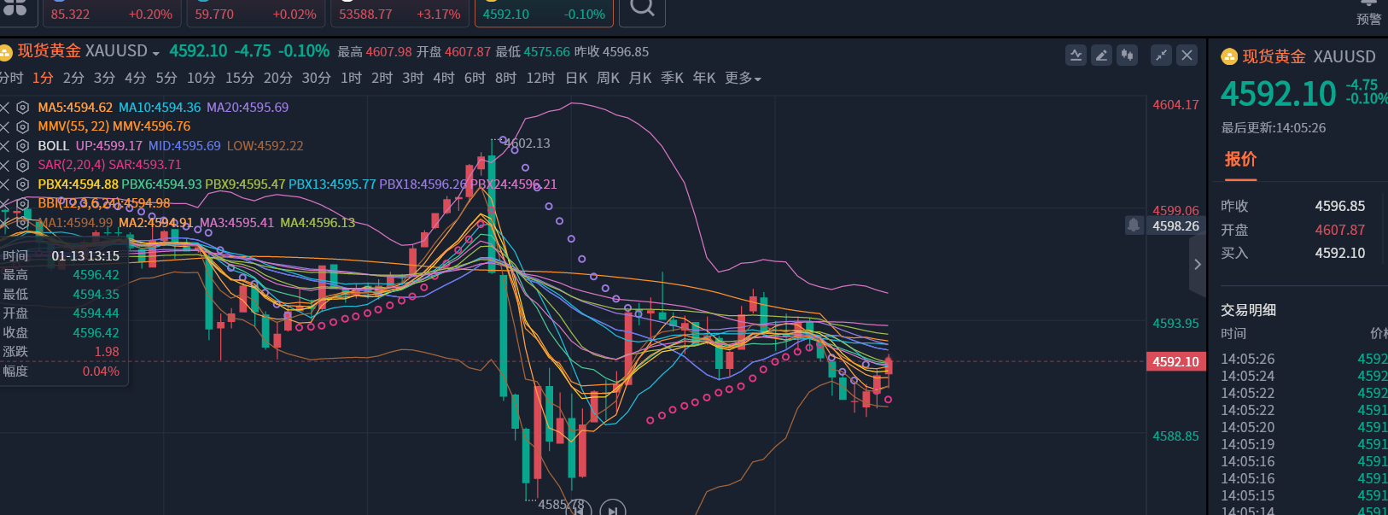The image size is (1388, 515).
Task: Remove the MMV indicator with its X
Action: (5, 126)
